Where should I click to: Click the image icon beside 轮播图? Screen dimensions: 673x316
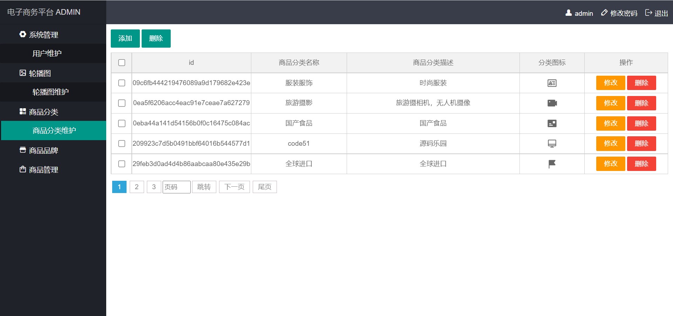(23, 73)
